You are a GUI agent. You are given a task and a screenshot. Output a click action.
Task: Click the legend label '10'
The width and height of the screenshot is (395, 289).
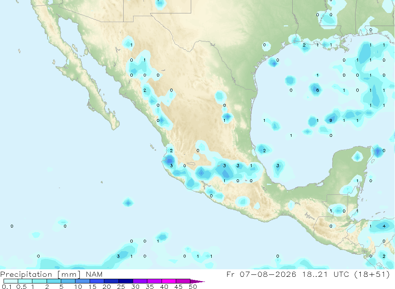[78, 287]
